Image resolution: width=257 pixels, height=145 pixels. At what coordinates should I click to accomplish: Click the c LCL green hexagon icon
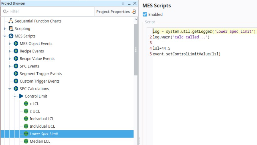(26, 104)
